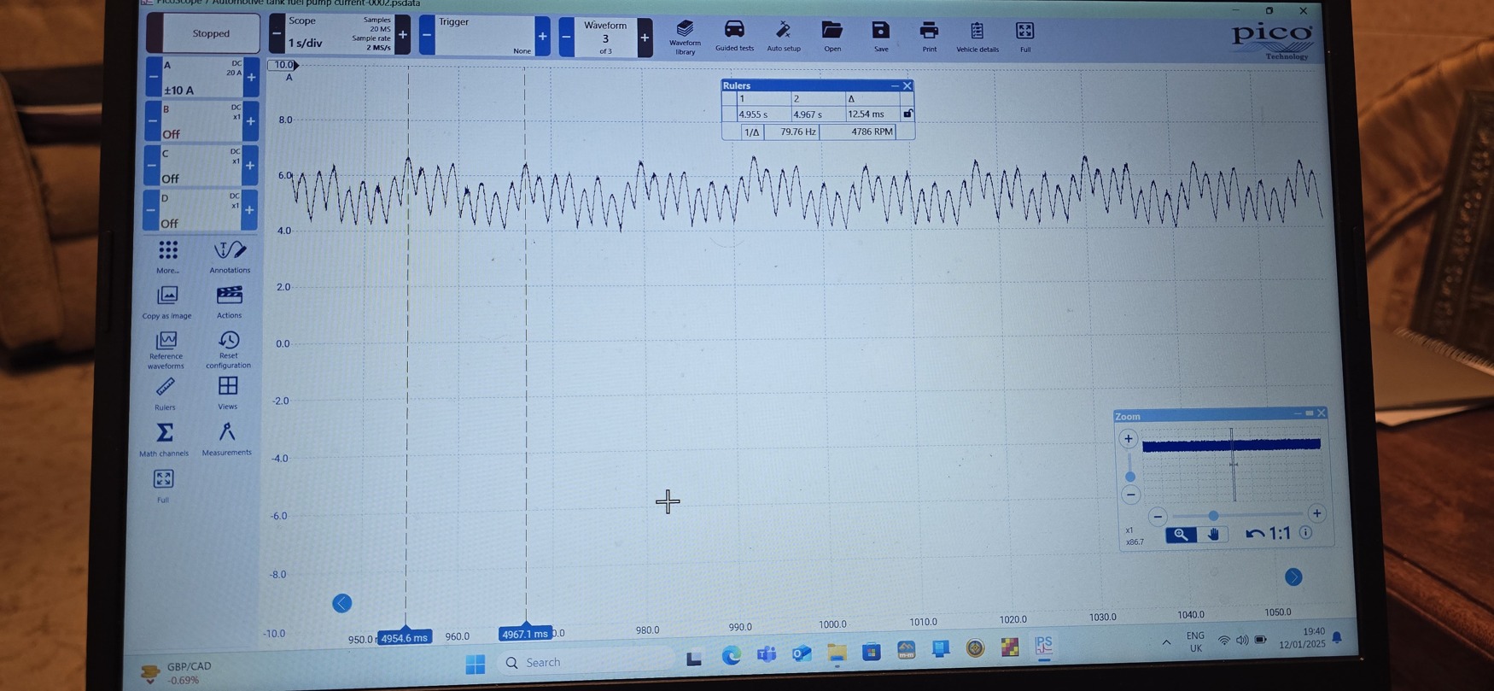
Task: Open Vehicle details
Action: coord(977,37)
